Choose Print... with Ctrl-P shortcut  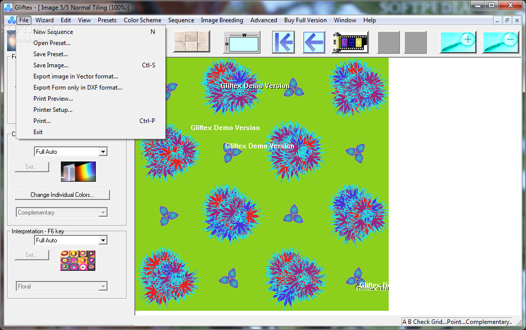coord(91,120)
